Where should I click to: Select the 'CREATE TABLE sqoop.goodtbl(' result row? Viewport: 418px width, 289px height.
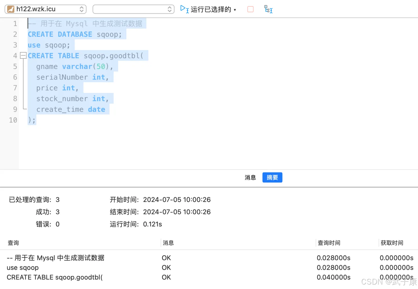209,277
